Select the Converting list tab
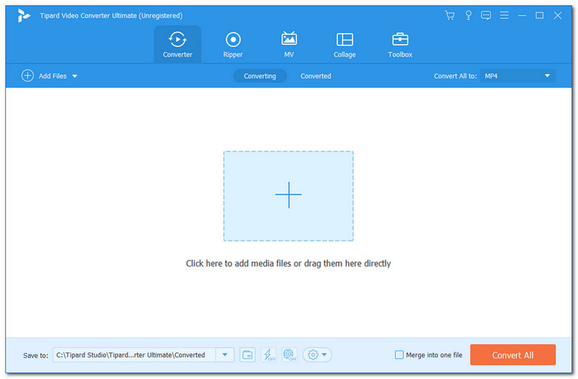This screenshot has height=379, width=578. click(x=260, y=76)
